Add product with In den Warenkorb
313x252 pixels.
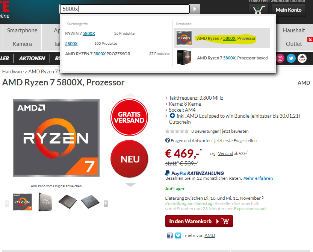click(x=199, y=221)
